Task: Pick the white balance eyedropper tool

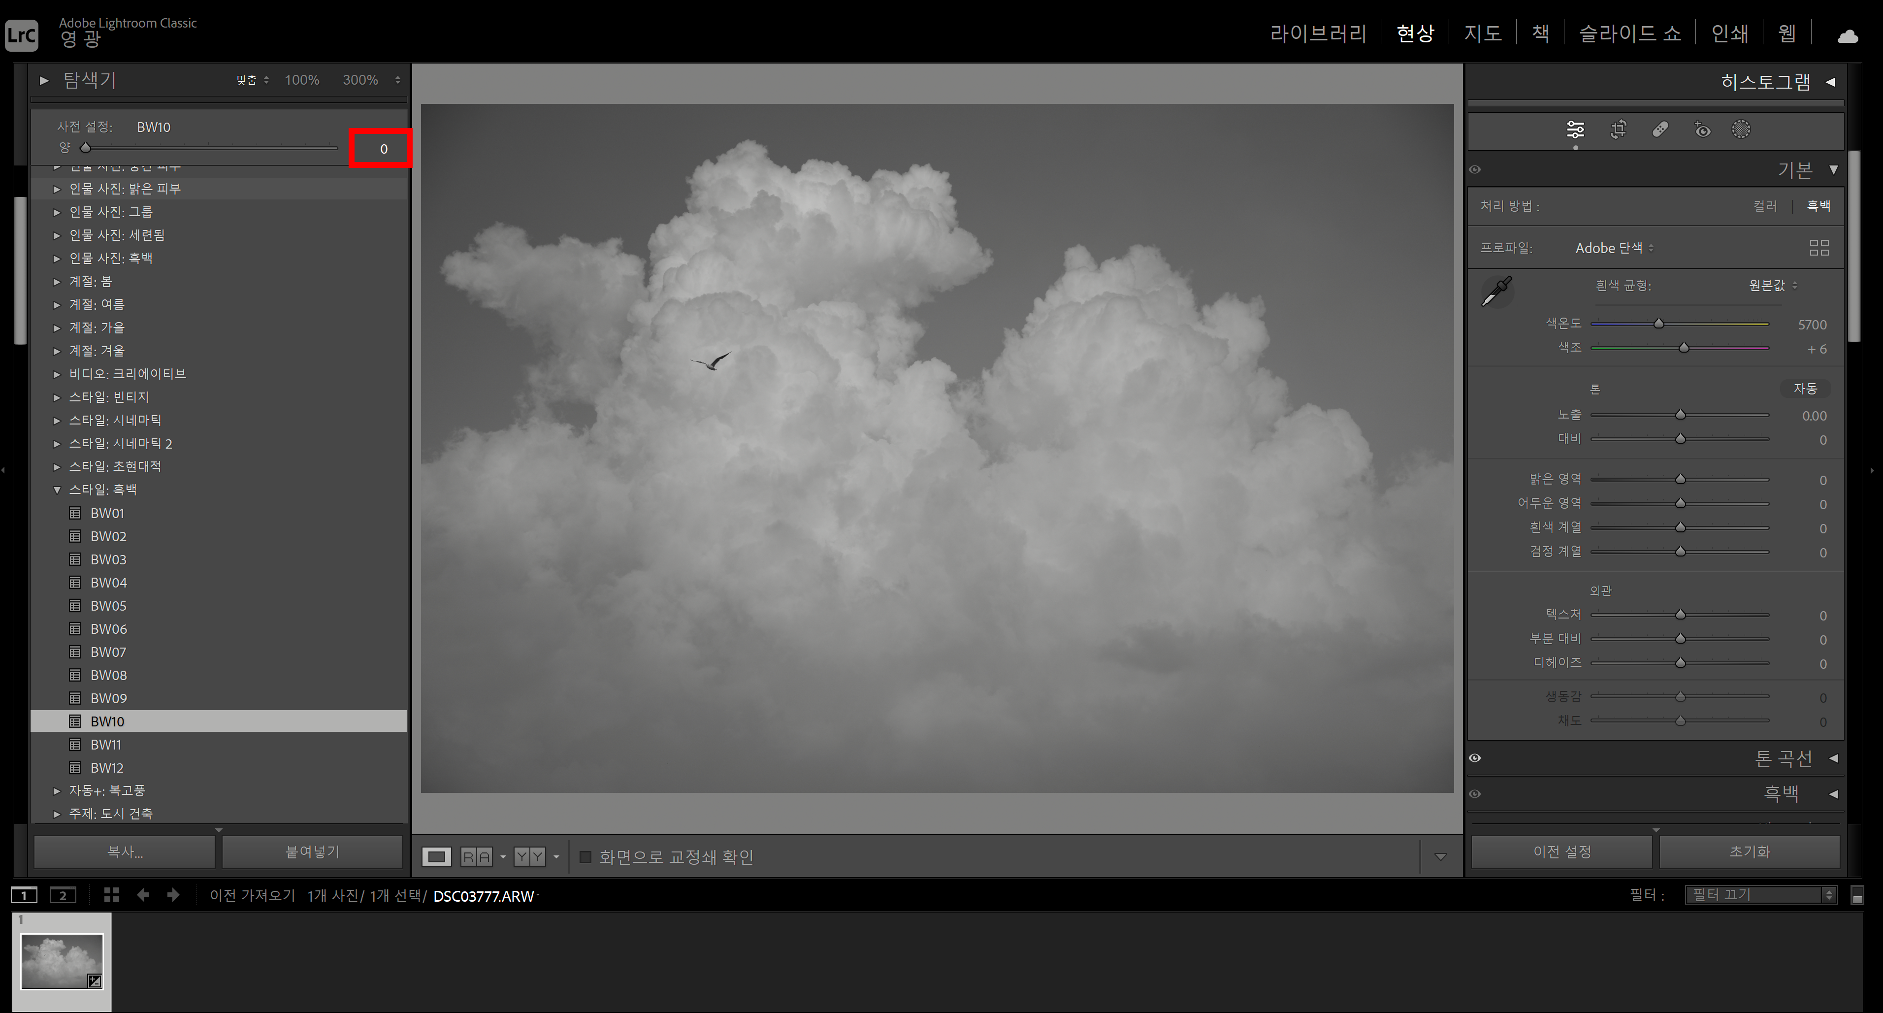Action: [x=1496, y=292]
